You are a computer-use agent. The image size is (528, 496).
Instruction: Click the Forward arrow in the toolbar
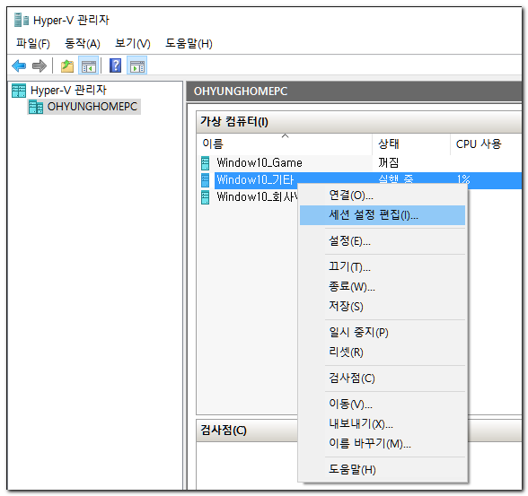(x=40, y=65)
